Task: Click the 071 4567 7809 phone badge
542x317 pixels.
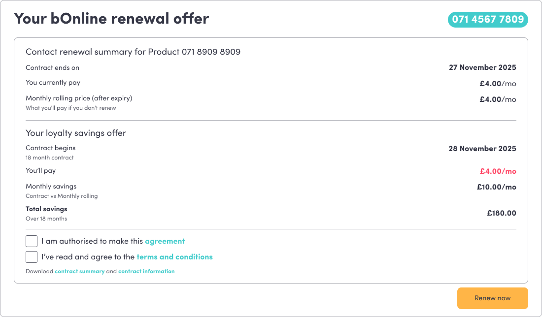Action: click(487, 20)
